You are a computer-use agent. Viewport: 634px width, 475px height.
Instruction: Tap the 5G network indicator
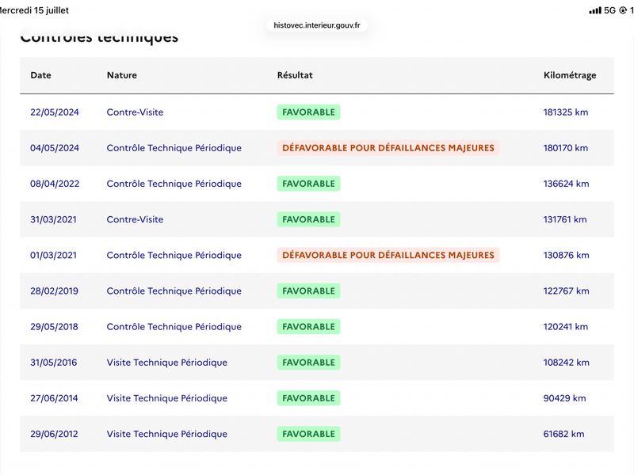click(x=609, y=10)
